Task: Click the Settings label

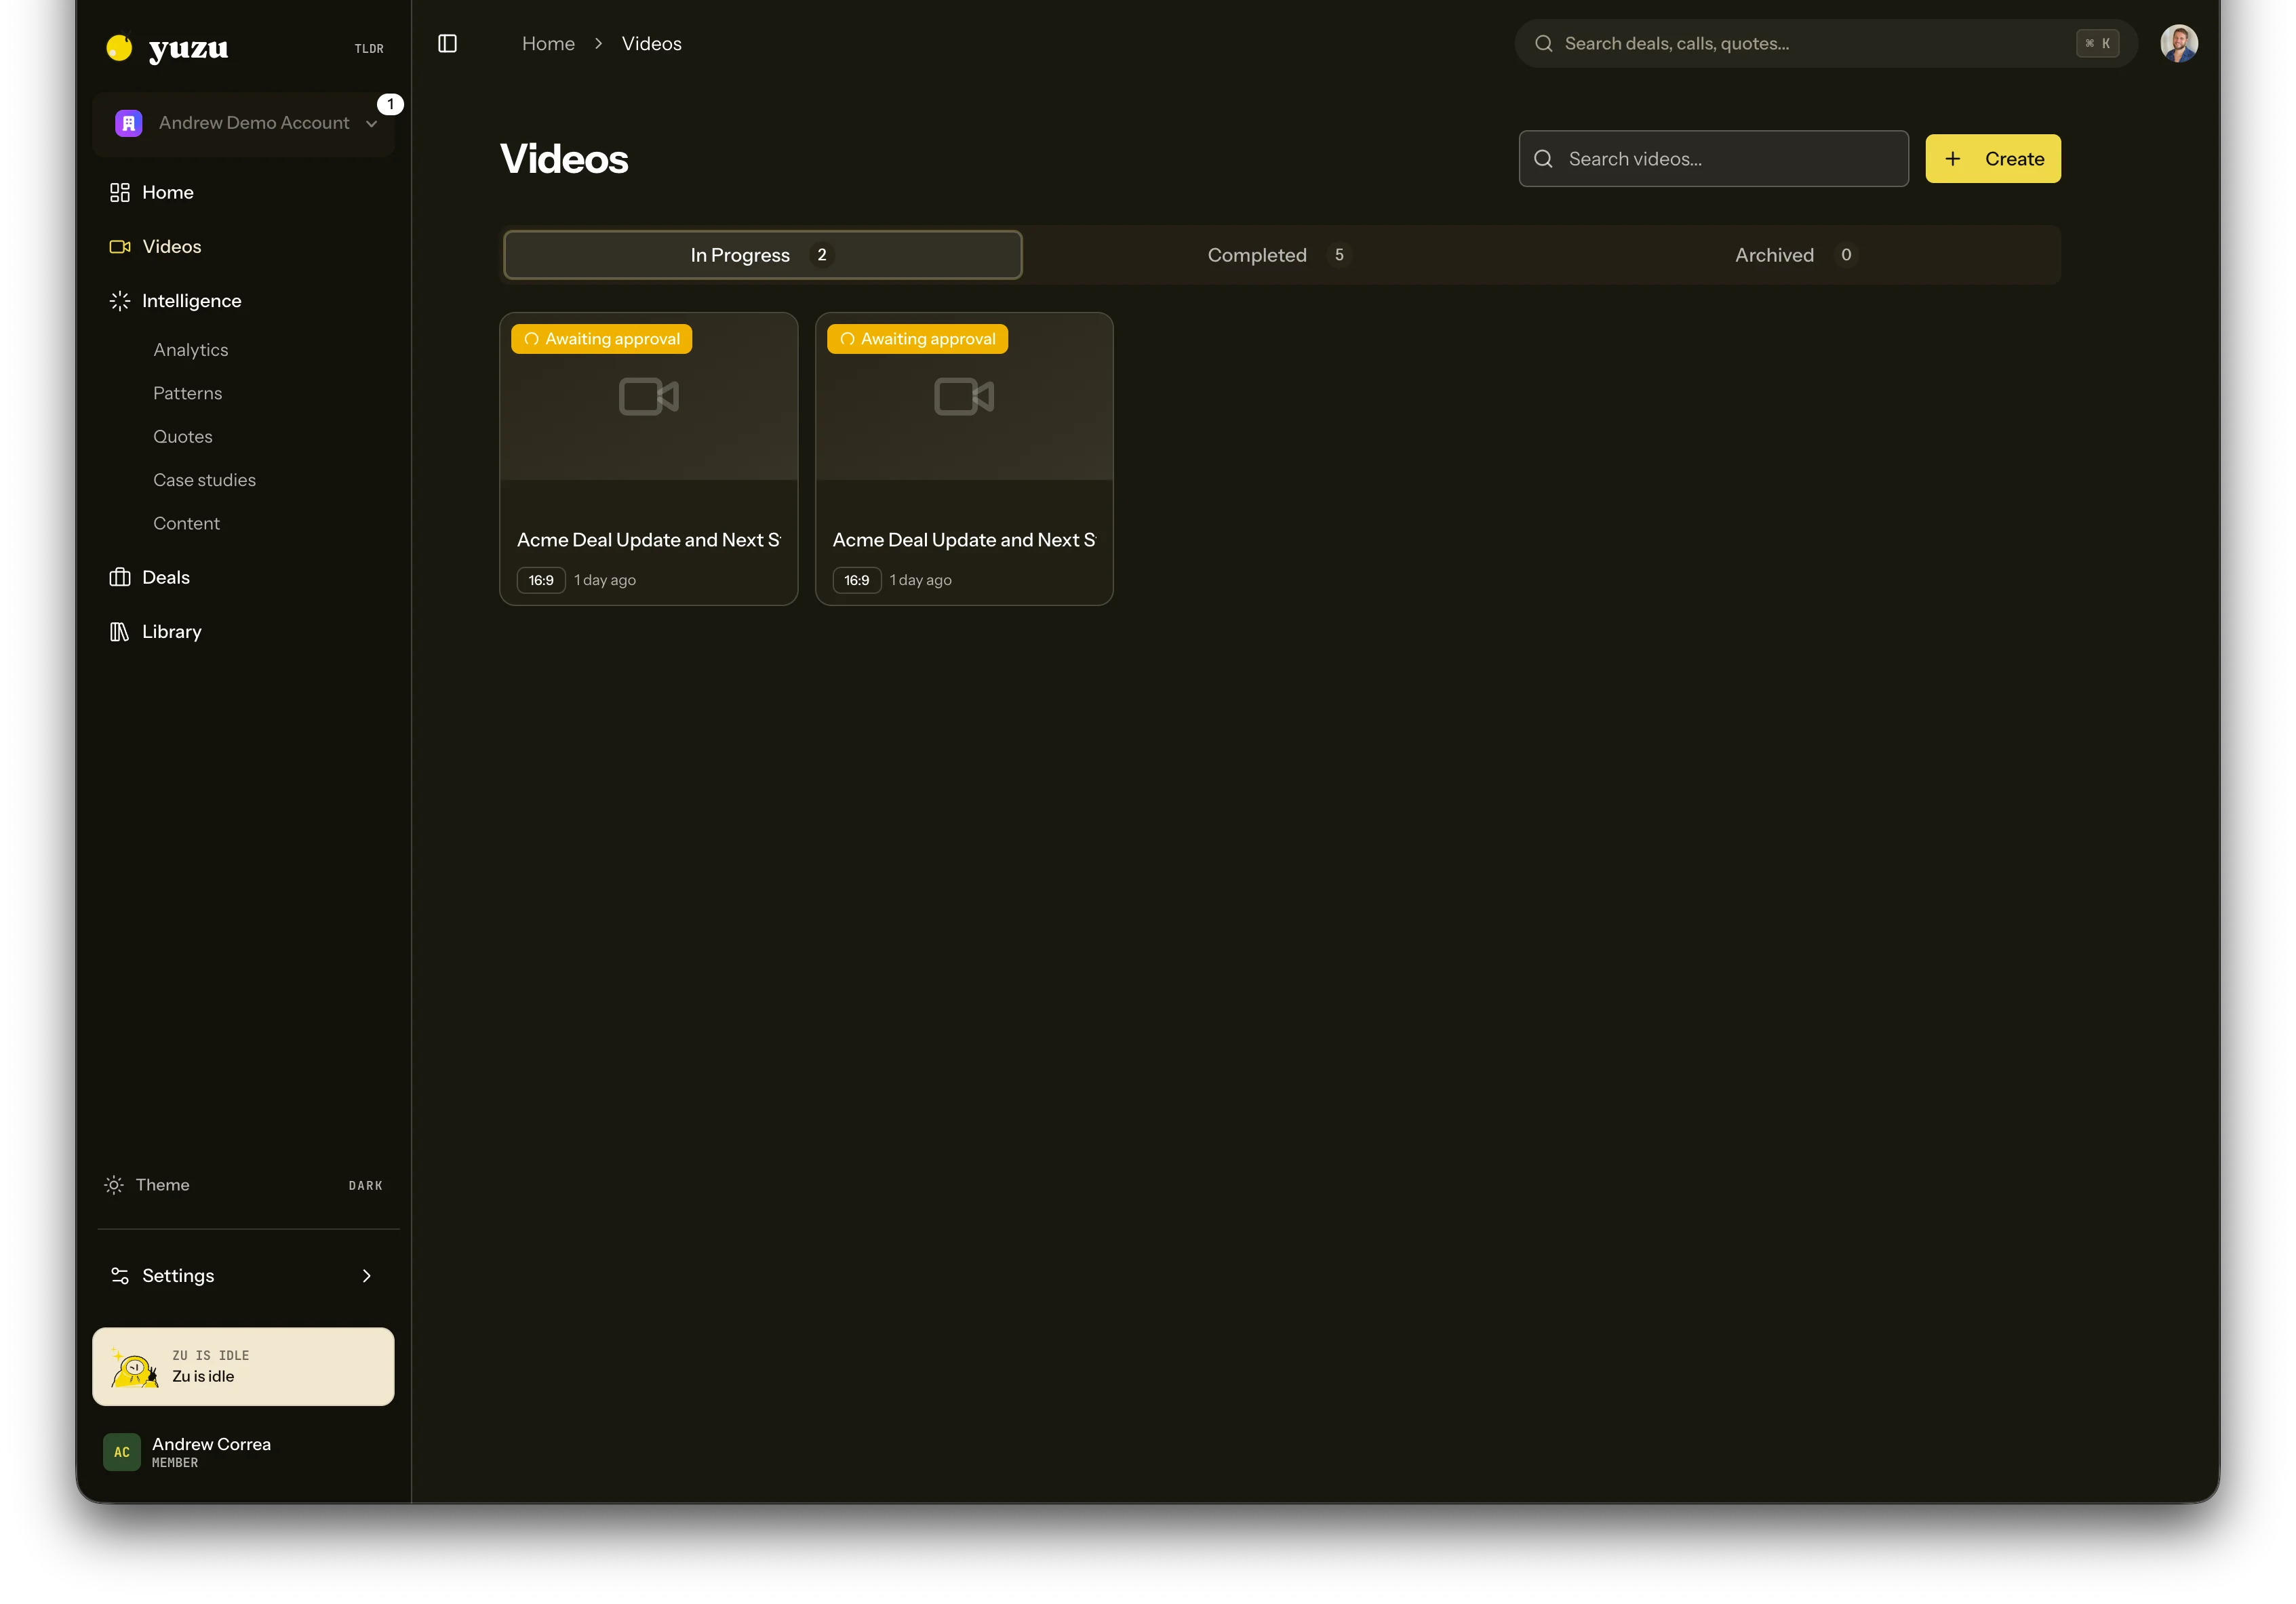Action: tap(178, 1275)
